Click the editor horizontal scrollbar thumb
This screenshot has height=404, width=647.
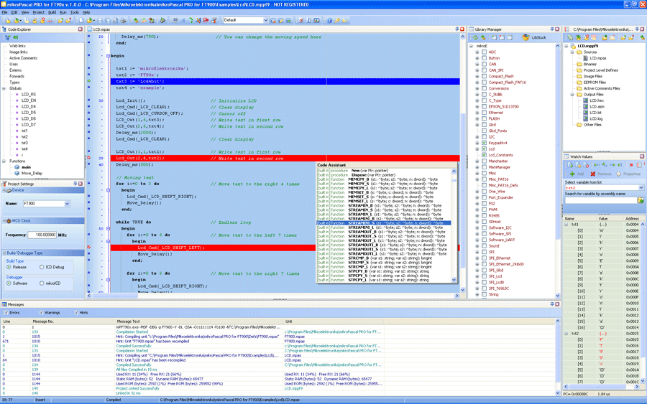point(115,295)
